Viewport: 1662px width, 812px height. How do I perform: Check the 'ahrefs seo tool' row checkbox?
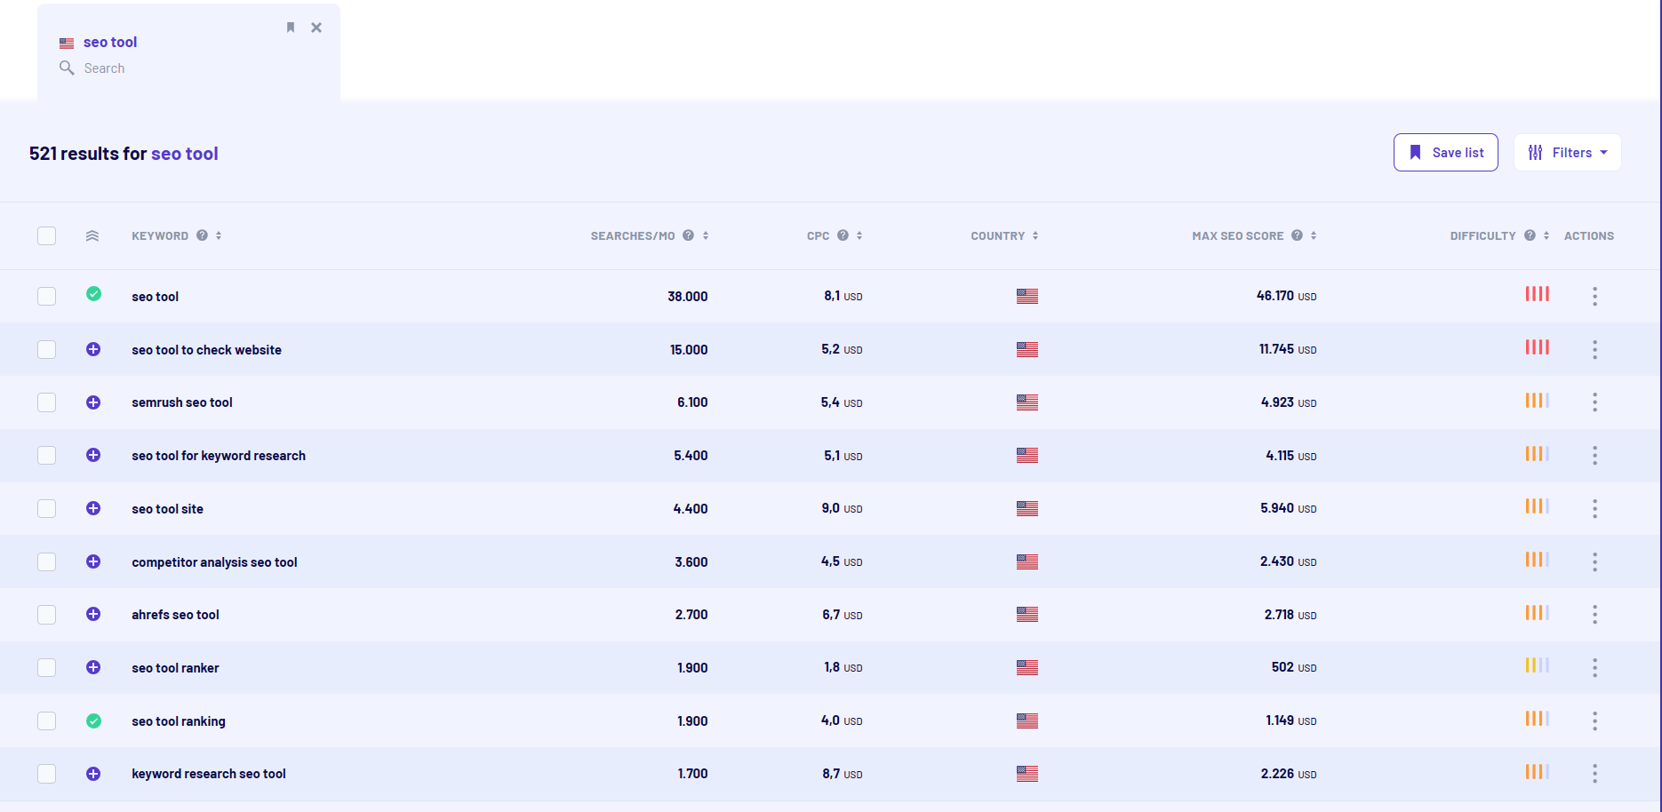click(46, 614)
